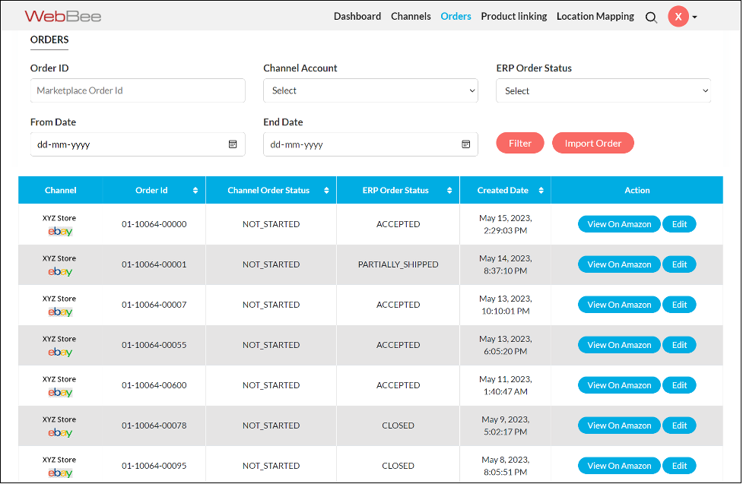Sort by ERP Order Status arrows

(x=449, y=191)
